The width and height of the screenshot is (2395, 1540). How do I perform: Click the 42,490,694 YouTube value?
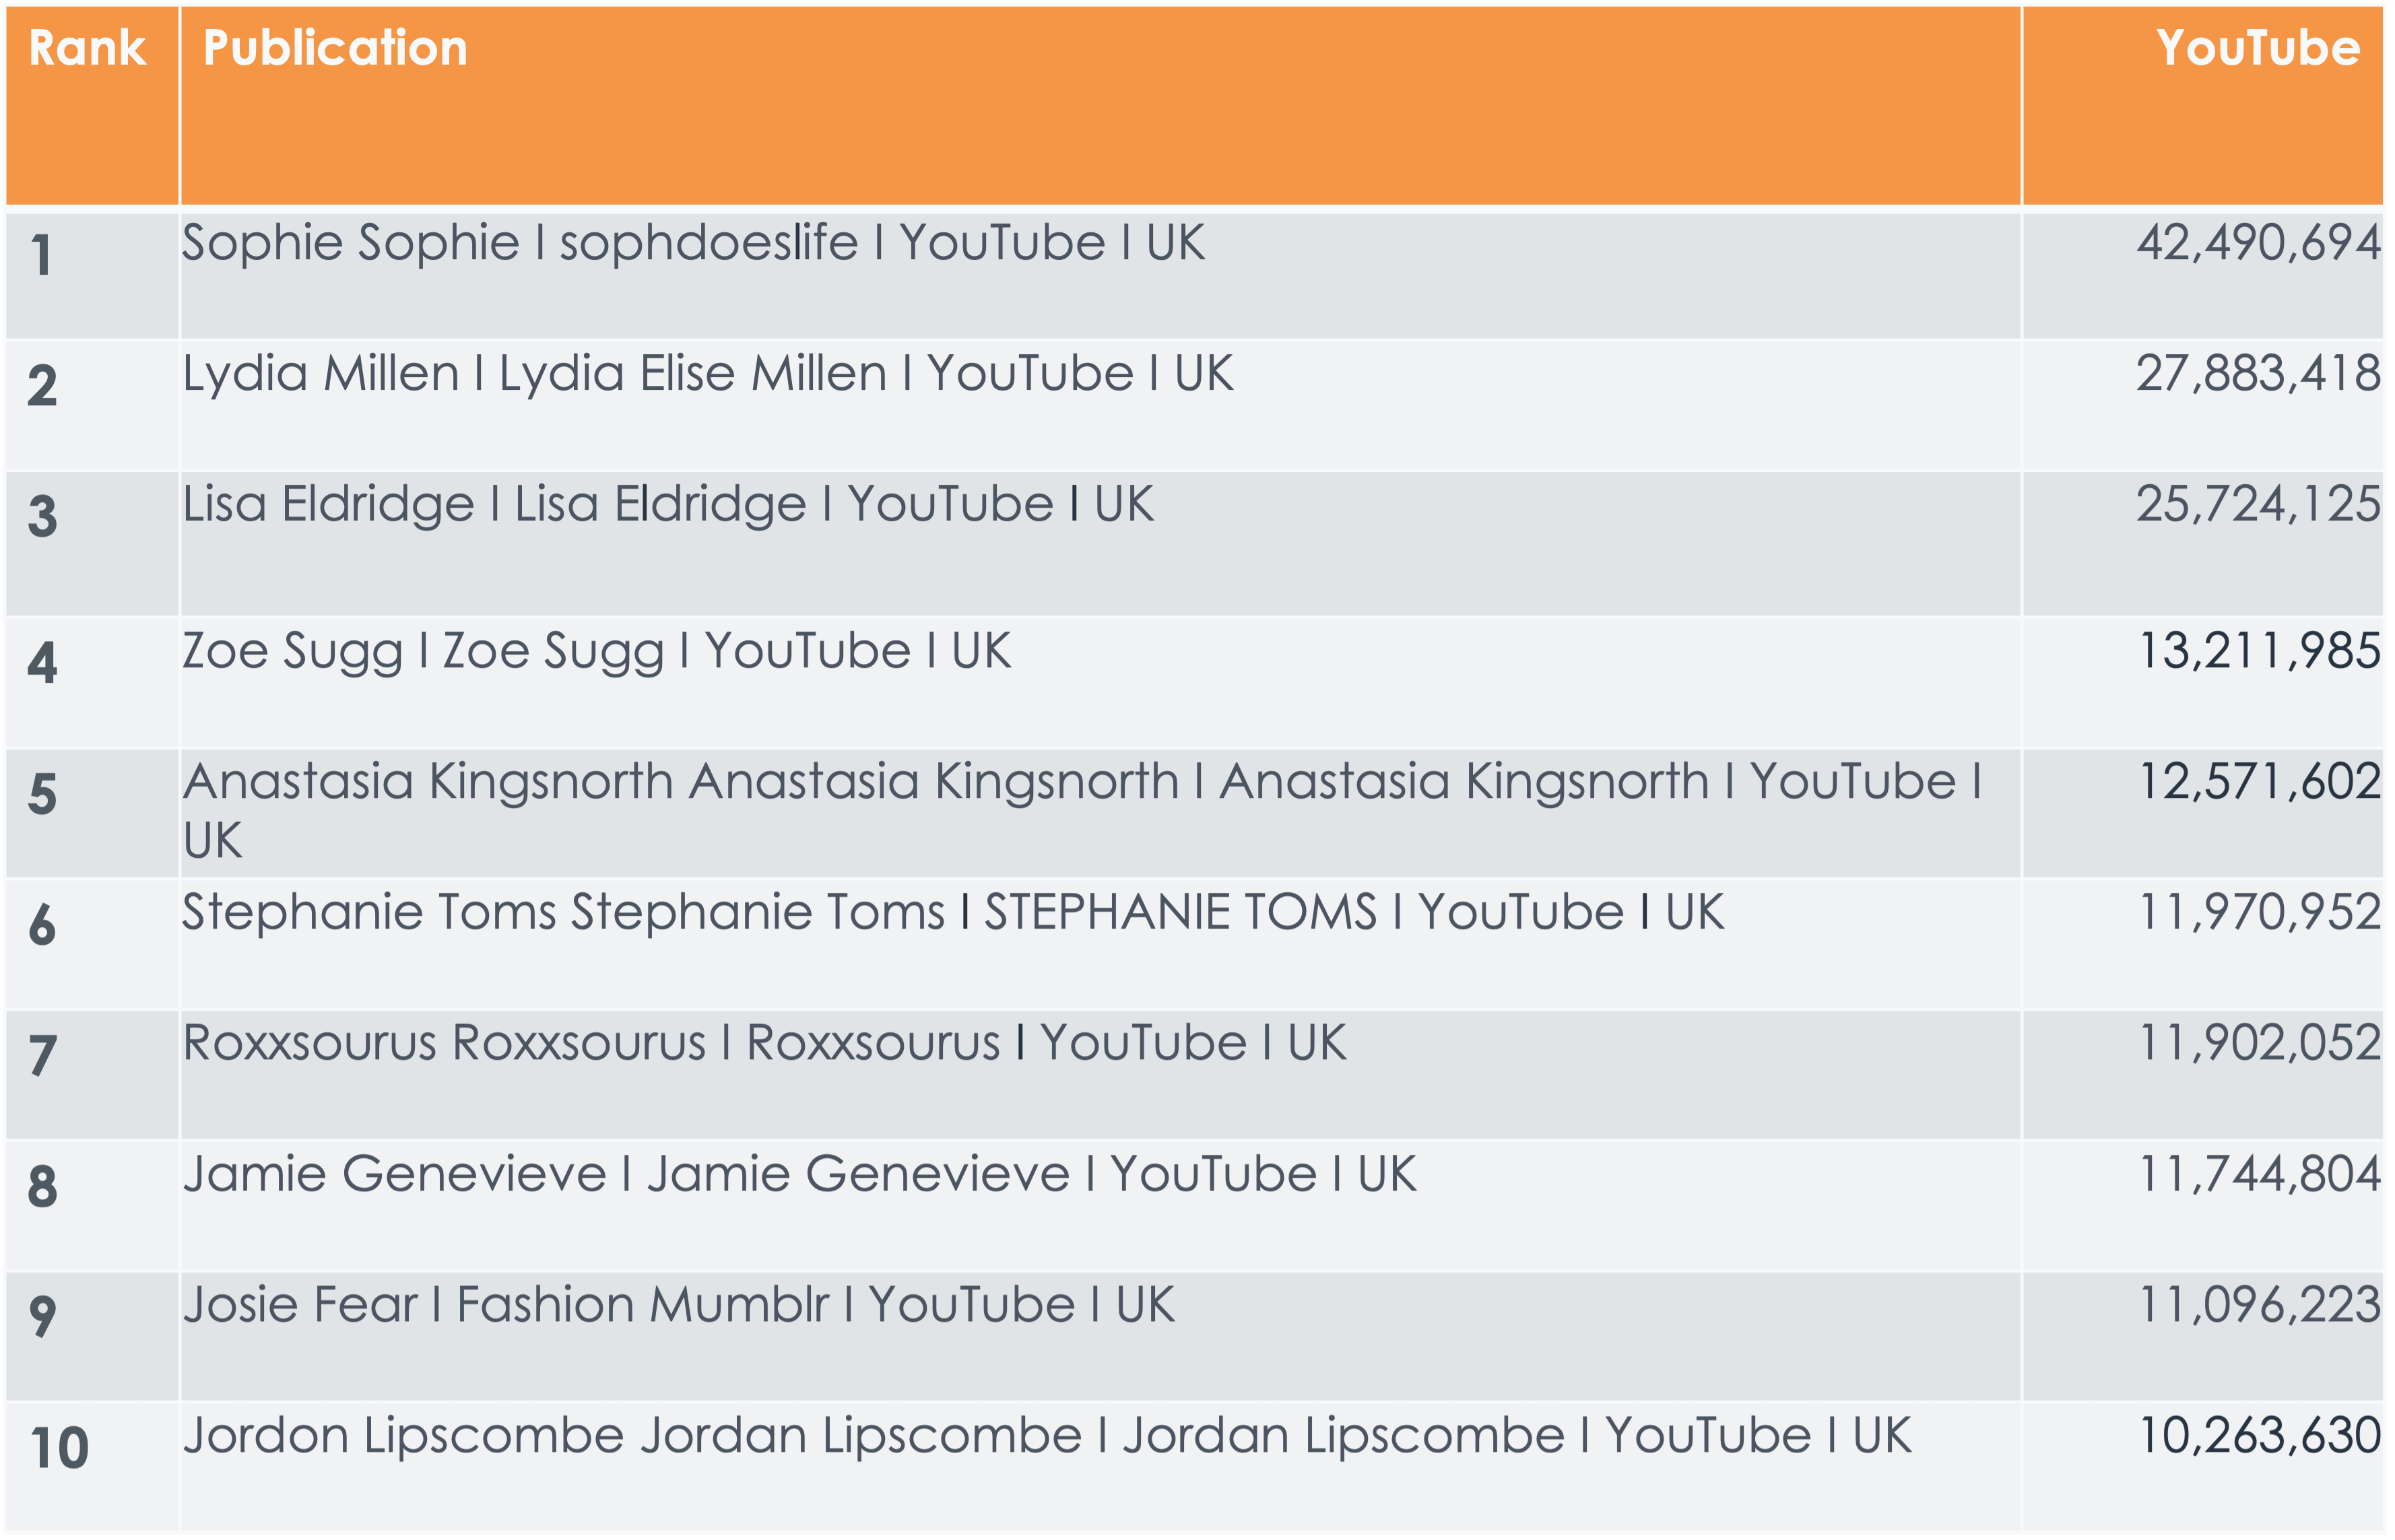pyautogui.click(x=2258, y=243)
